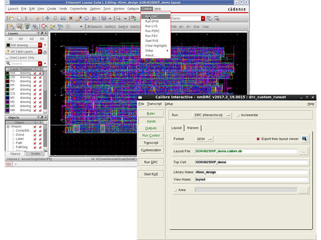Click the yellow triangle icon in second toolbar
321x240 pixels.
52,26
